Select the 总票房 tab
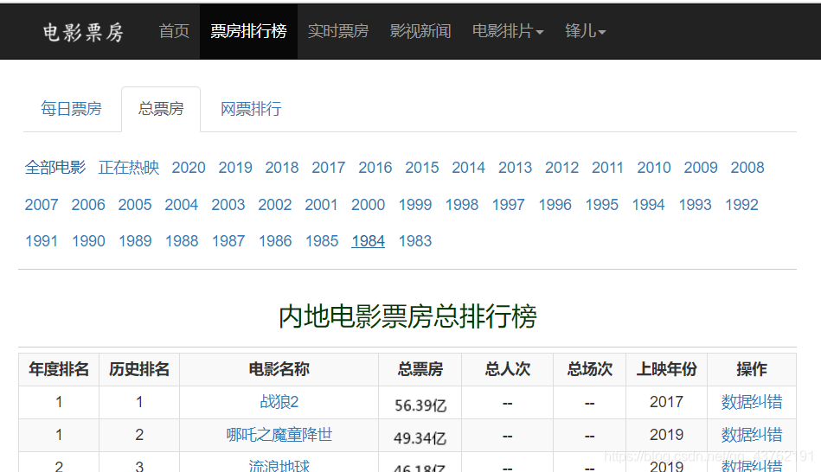 point(161,109)
